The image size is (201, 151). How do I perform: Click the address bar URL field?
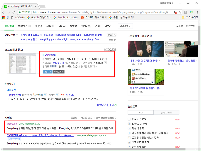click(102, 12)
